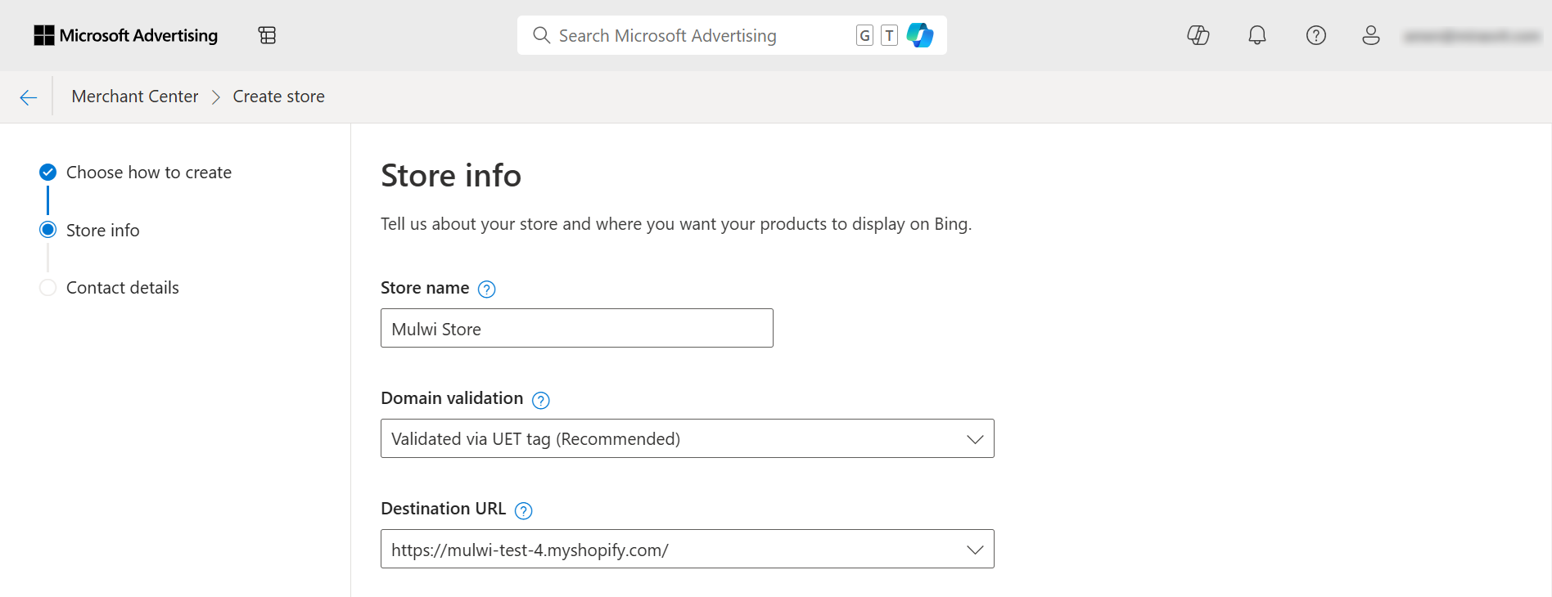Open the Merchant Center breadcrumb
Image resolution: width=1552 pixels, height=597 pixels.
pos(135,97)
